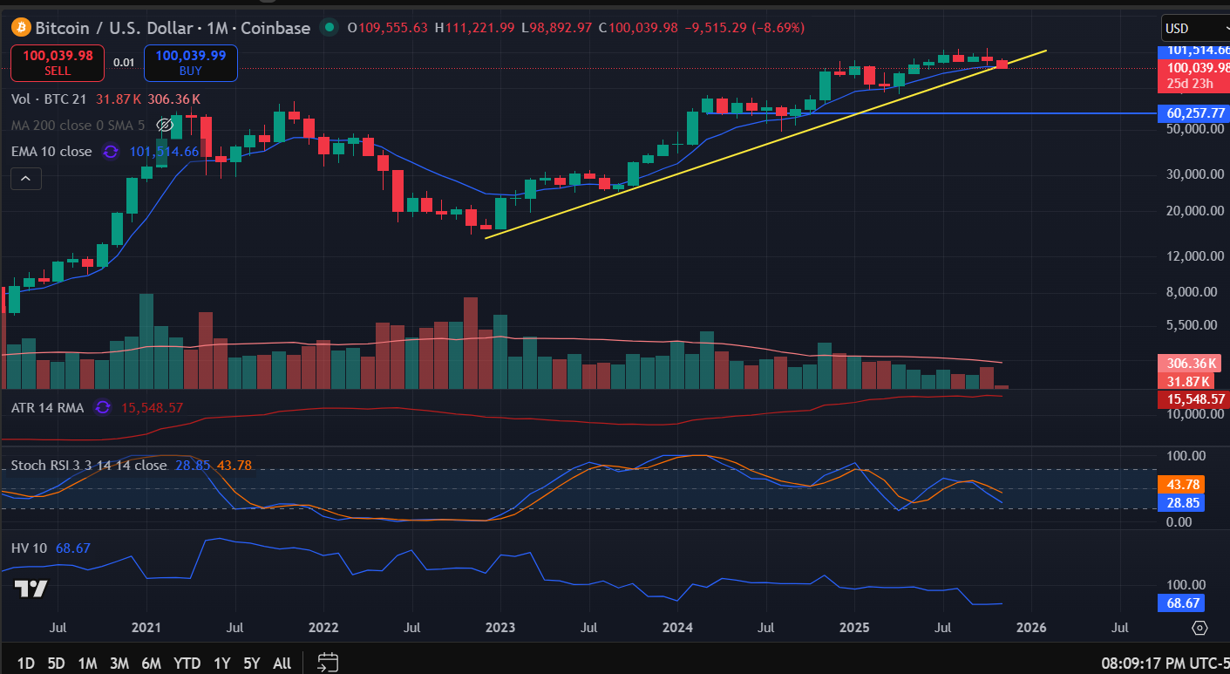
Task: Click the 60,257.77 horizontal line price label
Action: point(1192,113)
